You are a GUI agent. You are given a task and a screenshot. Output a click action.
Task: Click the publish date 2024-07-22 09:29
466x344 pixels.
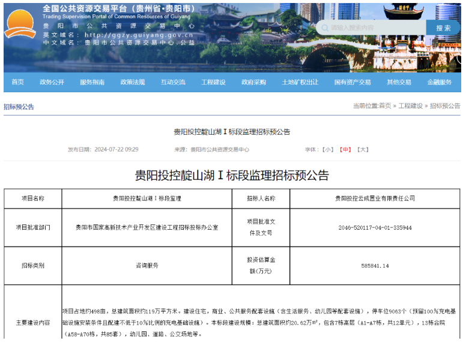coord(116,149)
